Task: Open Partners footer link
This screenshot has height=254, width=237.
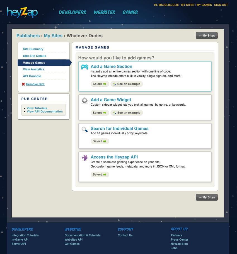Action: point(176,235)
